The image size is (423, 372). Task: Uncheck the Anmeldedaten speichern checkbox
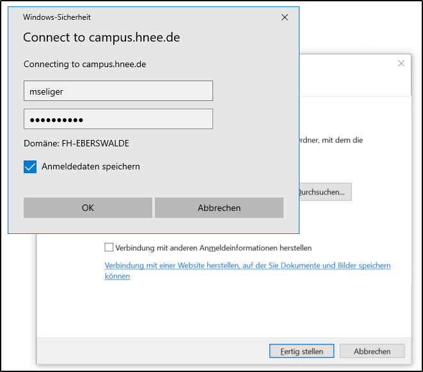pos(30,167)
